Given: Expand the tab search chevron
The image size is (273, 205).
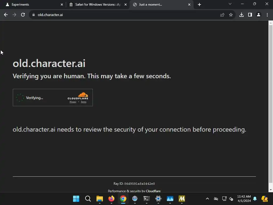Looking at the screenshot, I should [230, 4].
